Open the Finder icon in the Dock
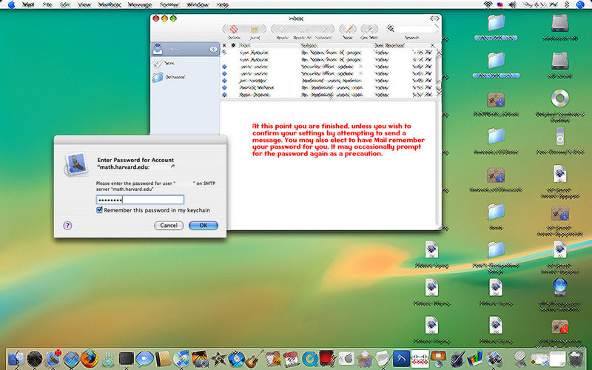 click(x=14, y=359)
